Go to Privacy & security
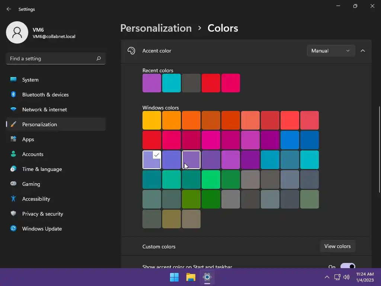This screenshot has height=286, width=381. tap(56, 213)
